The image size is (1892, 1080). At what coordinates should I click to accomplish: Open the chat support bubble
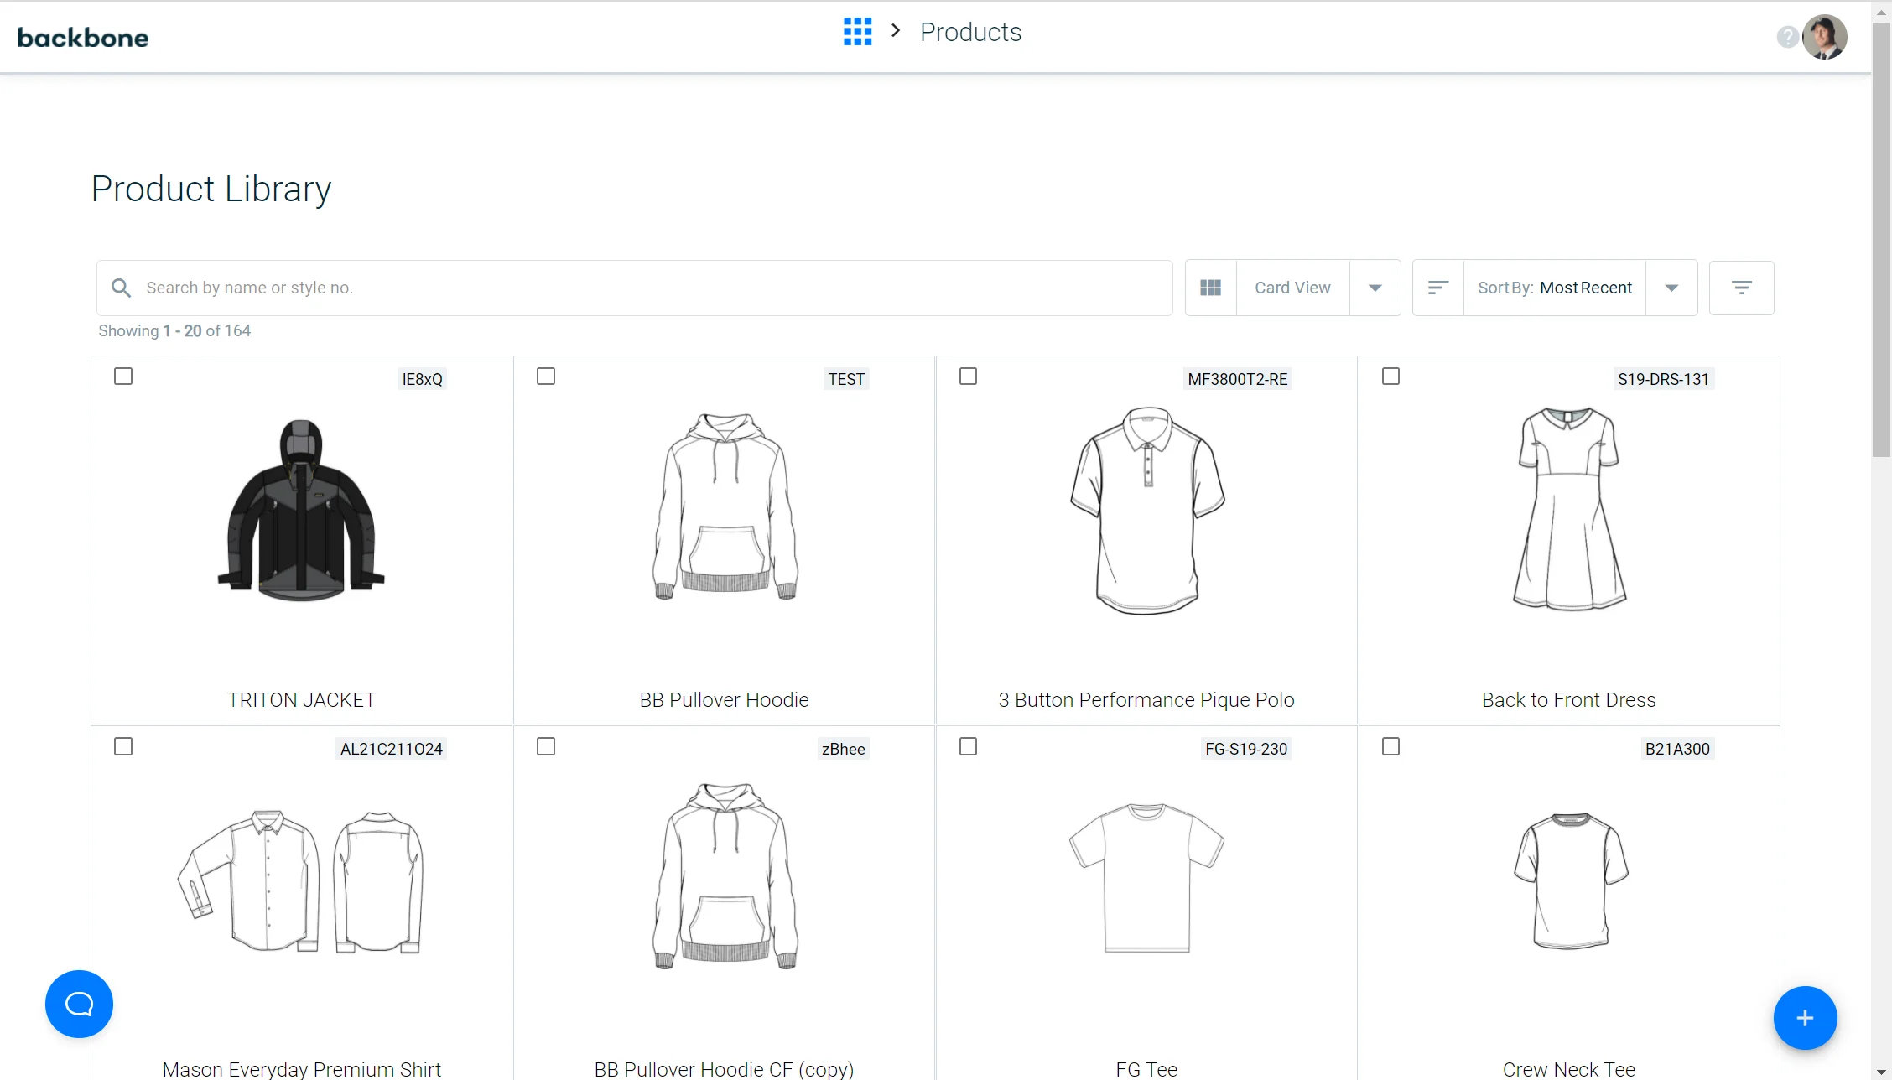point(79,1004)
